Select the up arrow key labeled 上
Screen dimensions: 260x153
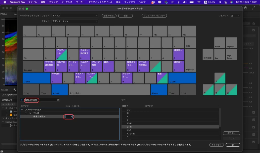click(220, 78)
